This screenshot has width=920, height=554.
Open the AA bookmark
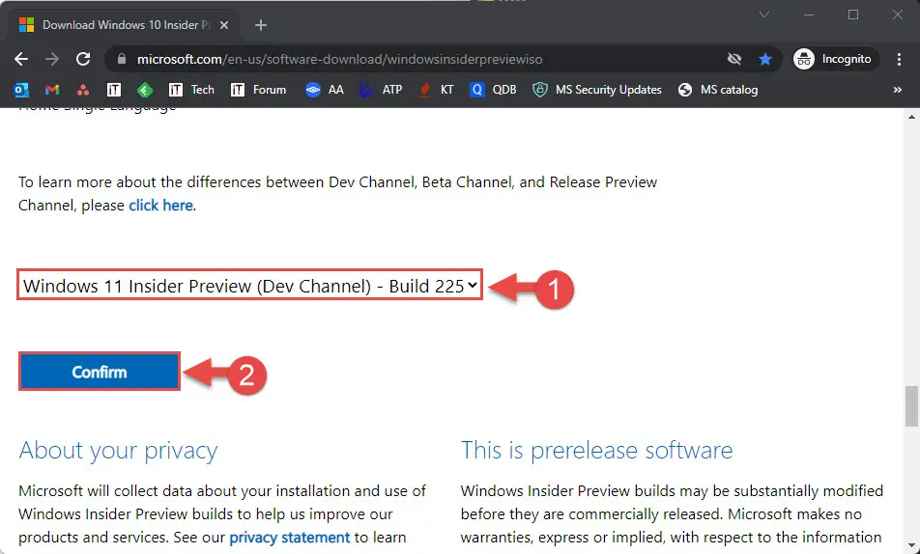click(325, 90)
